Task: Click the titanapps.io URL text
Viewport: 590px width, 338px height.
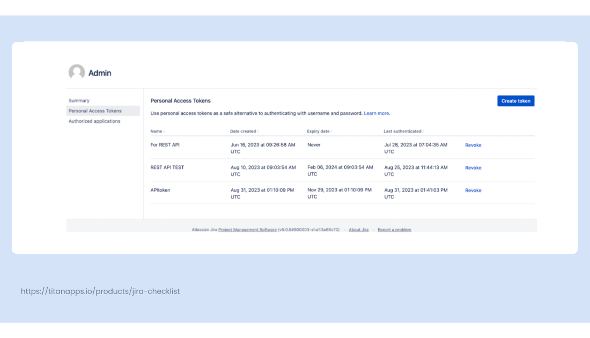Action: click(100, 291)
